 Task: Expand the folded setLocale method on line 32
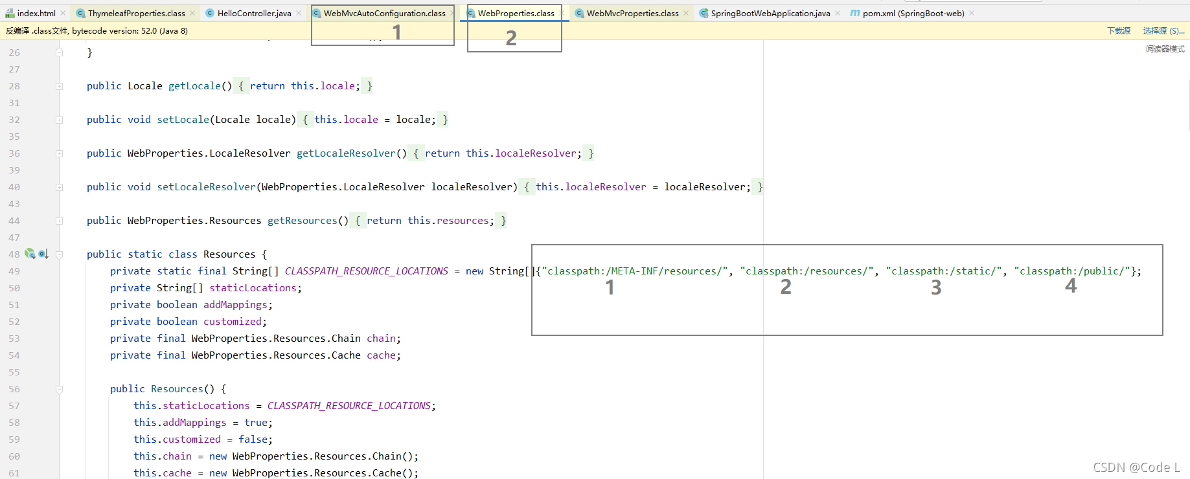coord(59,120)
